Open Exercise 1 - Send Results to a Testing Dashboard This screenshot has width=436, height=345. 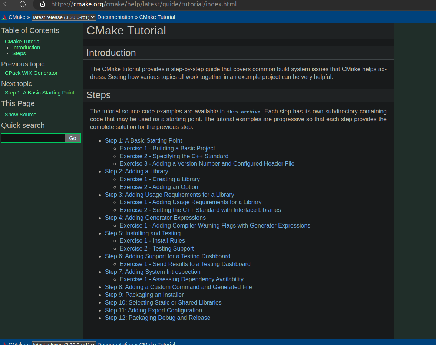coord(185,264)
